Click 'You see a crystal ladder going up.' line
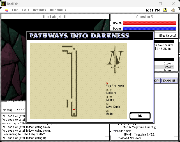The height and width of the screenshot is (142, 180). (25, 138)
